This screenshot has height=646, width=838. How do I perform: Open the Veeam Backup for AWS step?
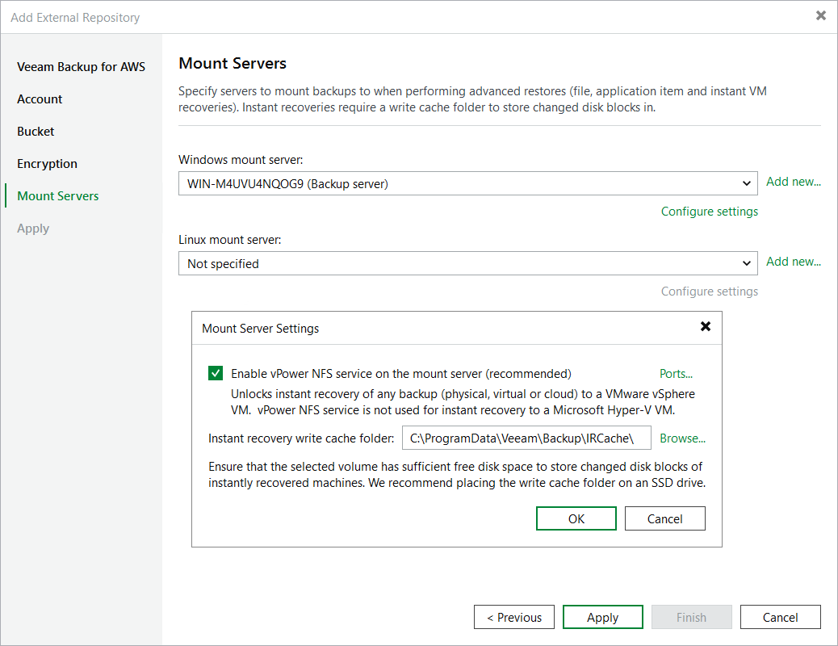click(x=81, y=67)
